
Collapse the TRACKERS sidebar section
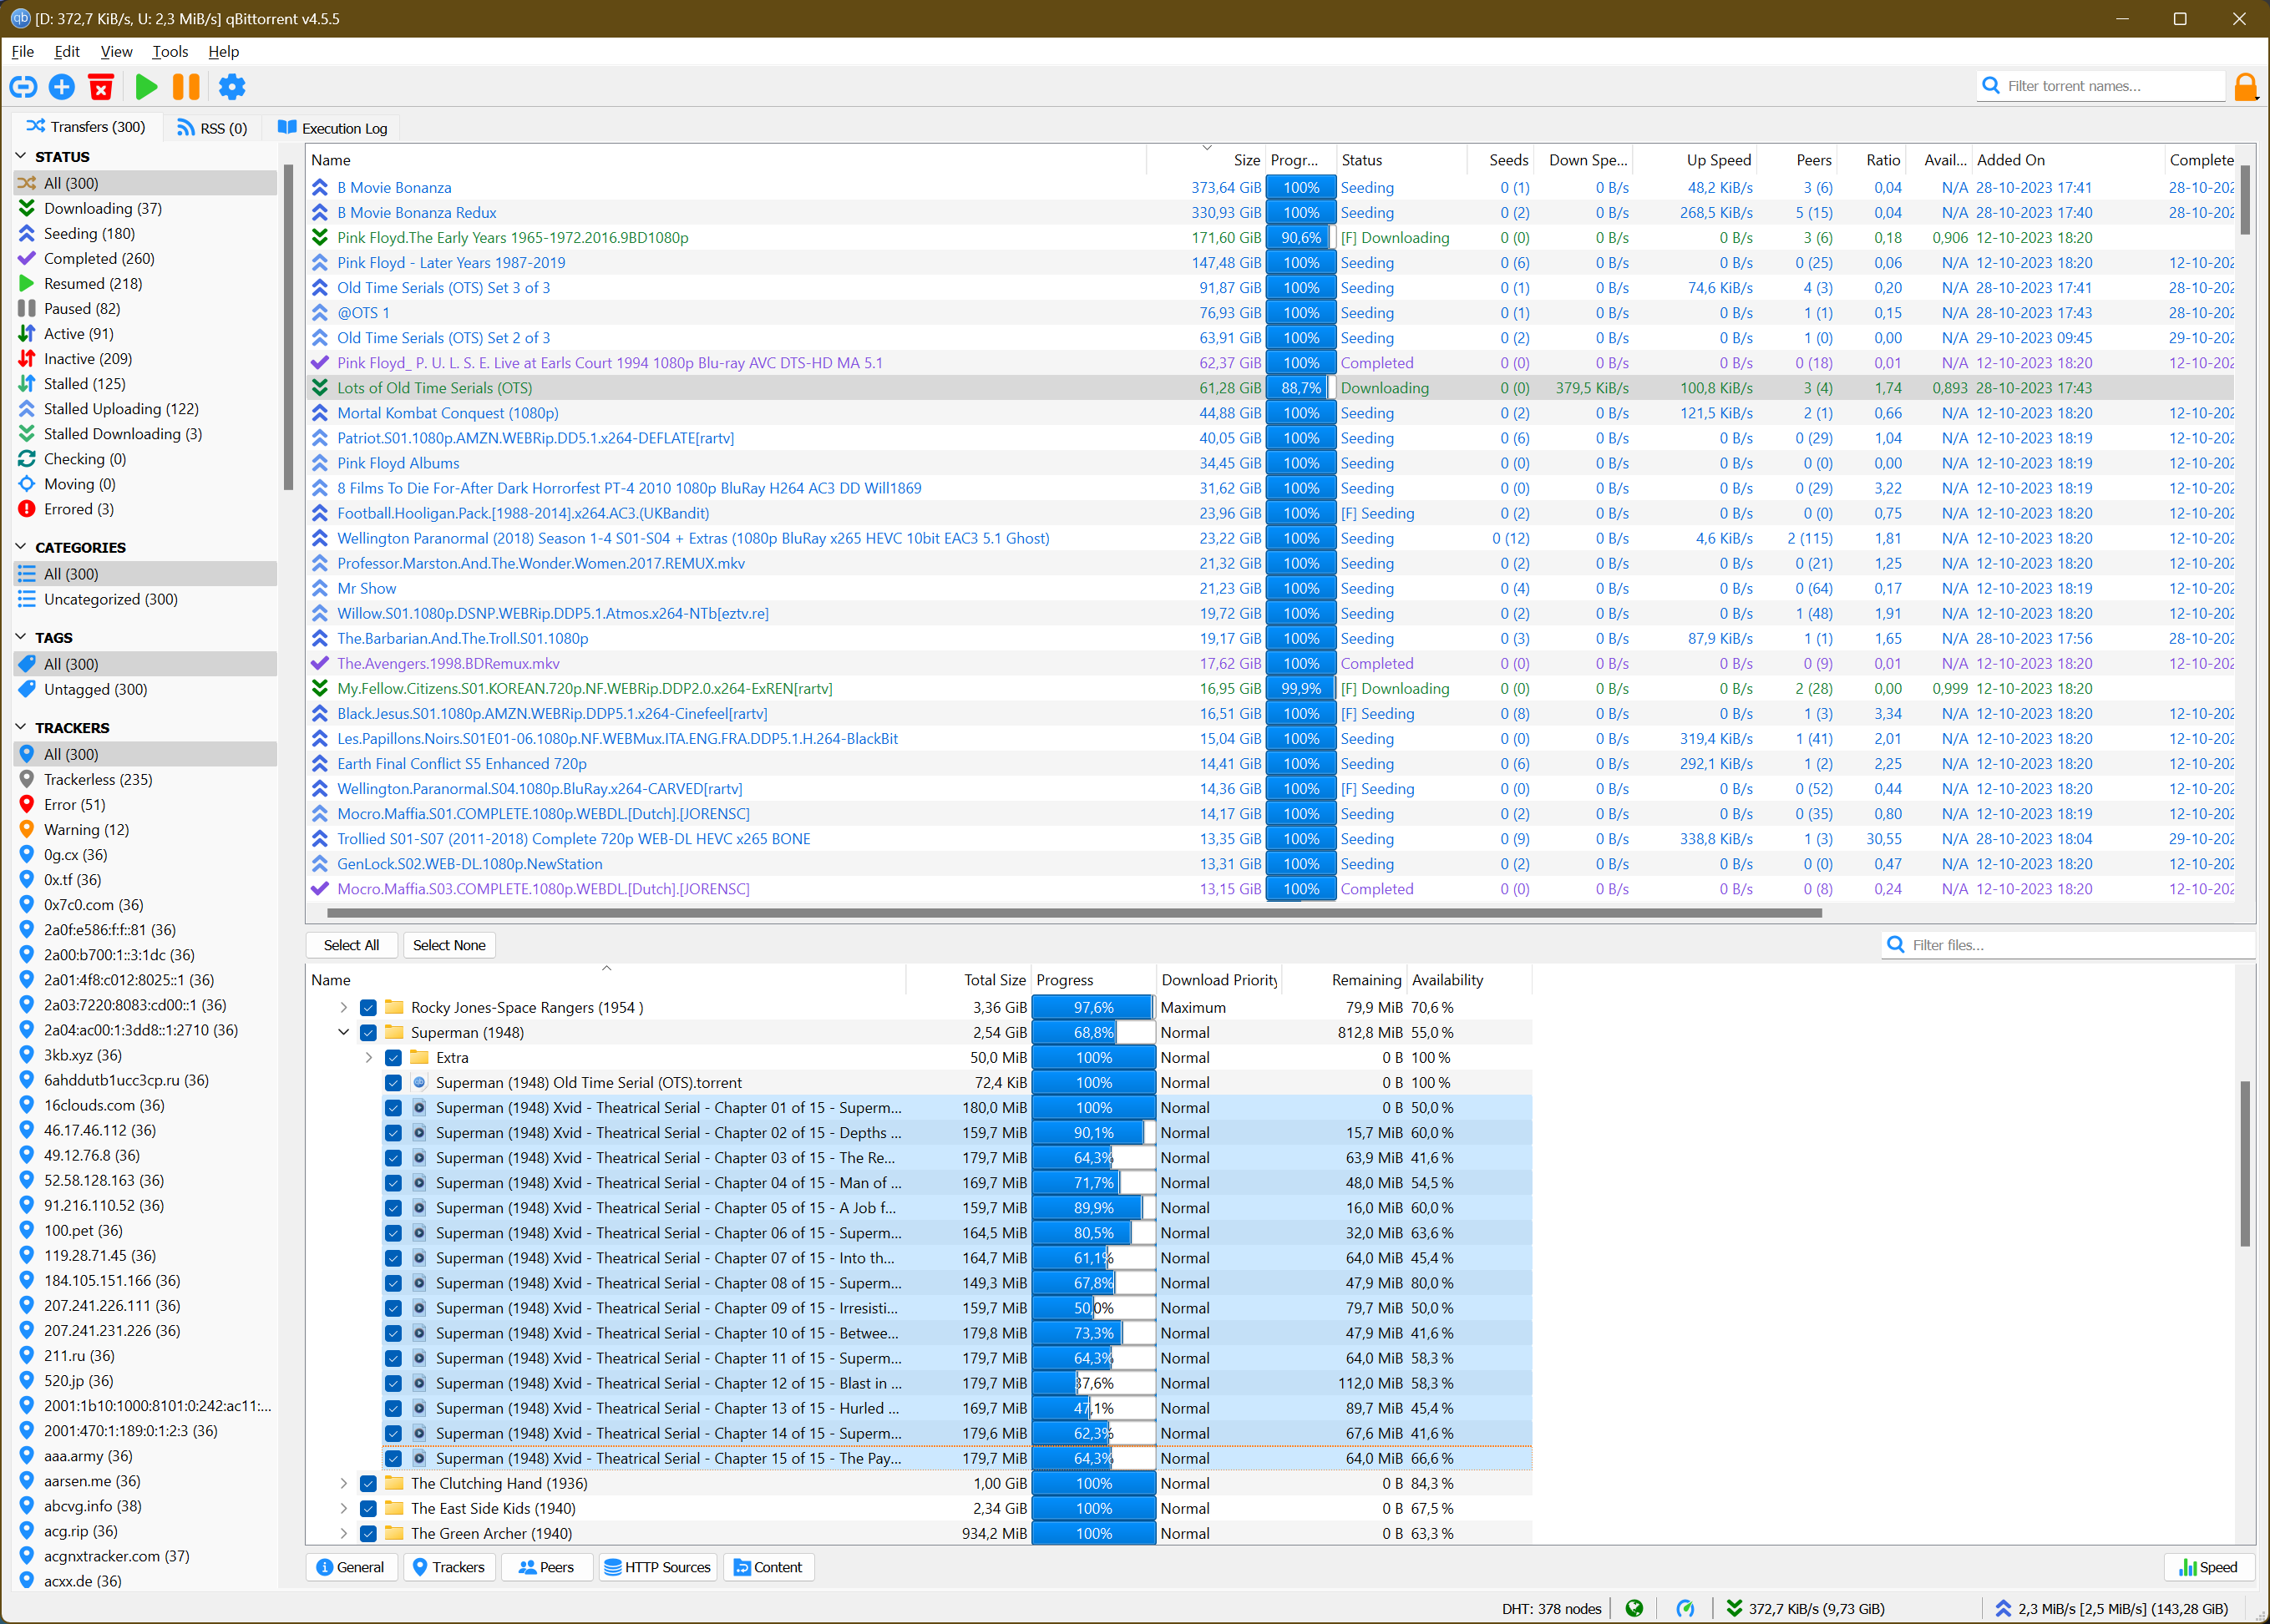click(x=21, y=727)
